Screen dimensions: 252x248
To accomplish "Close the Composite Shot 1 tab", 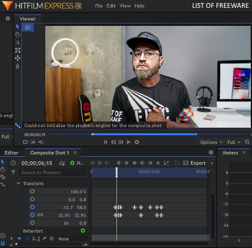I will coord(75,152).
